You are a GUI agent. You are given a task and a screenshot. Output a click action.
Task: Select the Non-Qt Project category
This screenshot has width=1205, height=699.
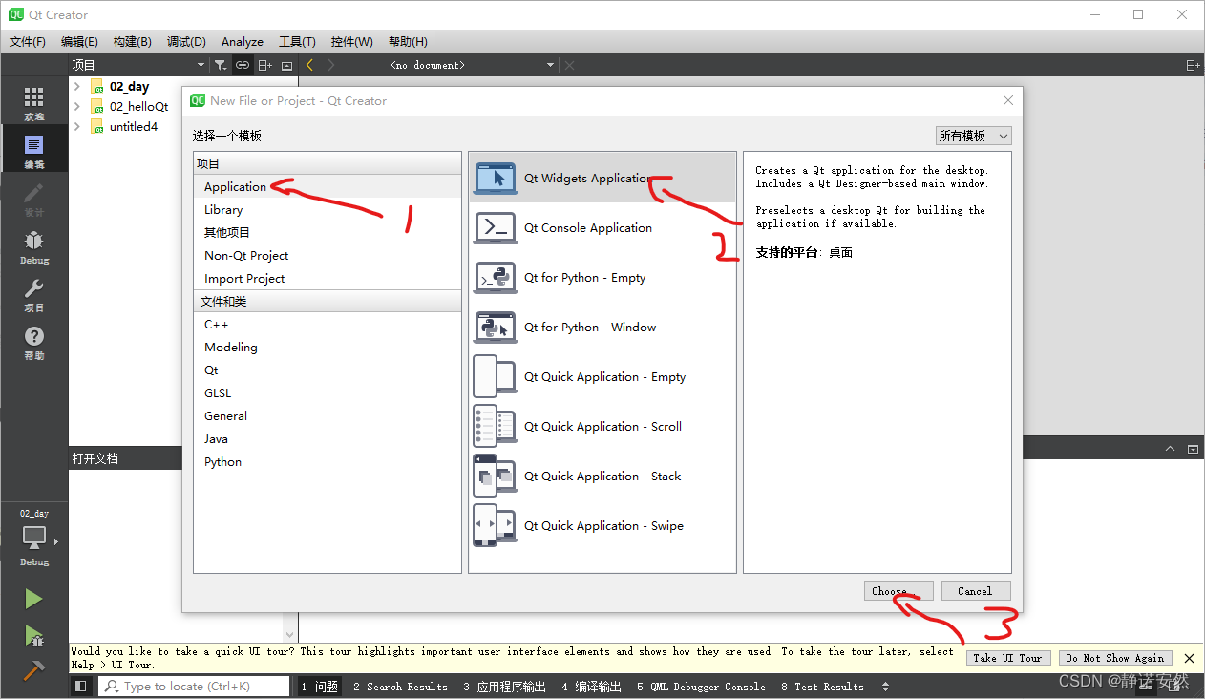328,255
